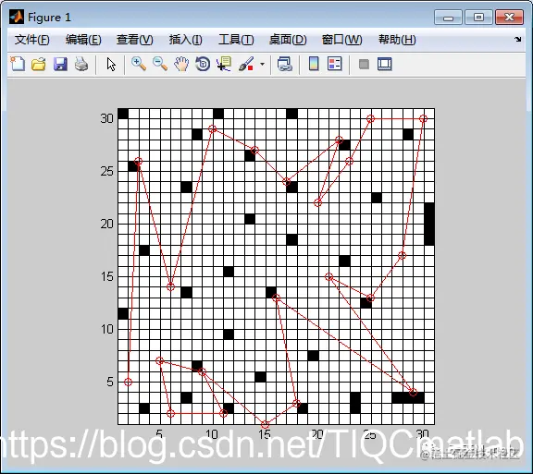
Task: Click the Link Plot icon
Action: [x=285, y=64]
